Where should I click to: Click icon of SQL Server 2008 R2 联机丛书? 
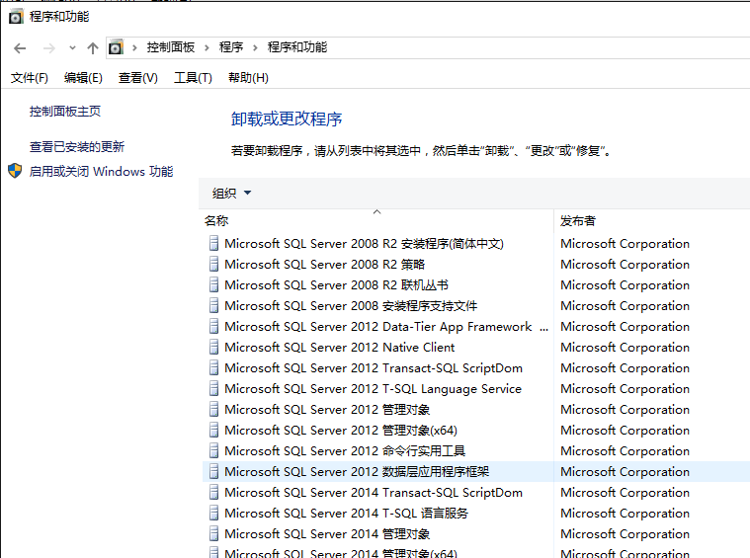click(213, 285)
